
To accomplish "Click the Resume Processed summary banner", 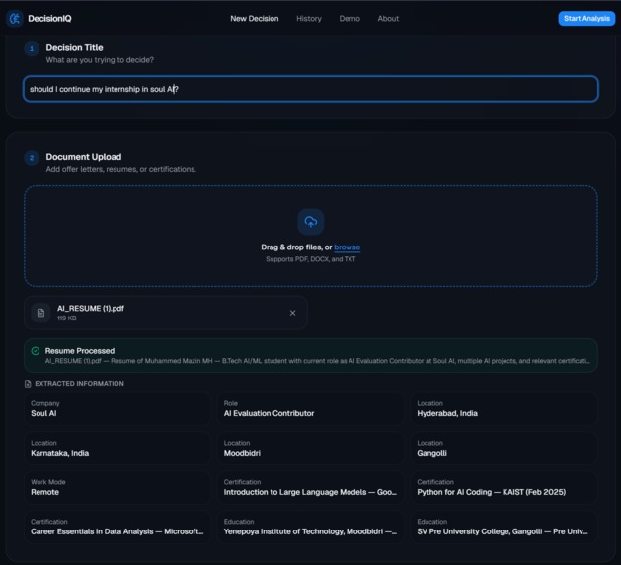I will point(310,355).
